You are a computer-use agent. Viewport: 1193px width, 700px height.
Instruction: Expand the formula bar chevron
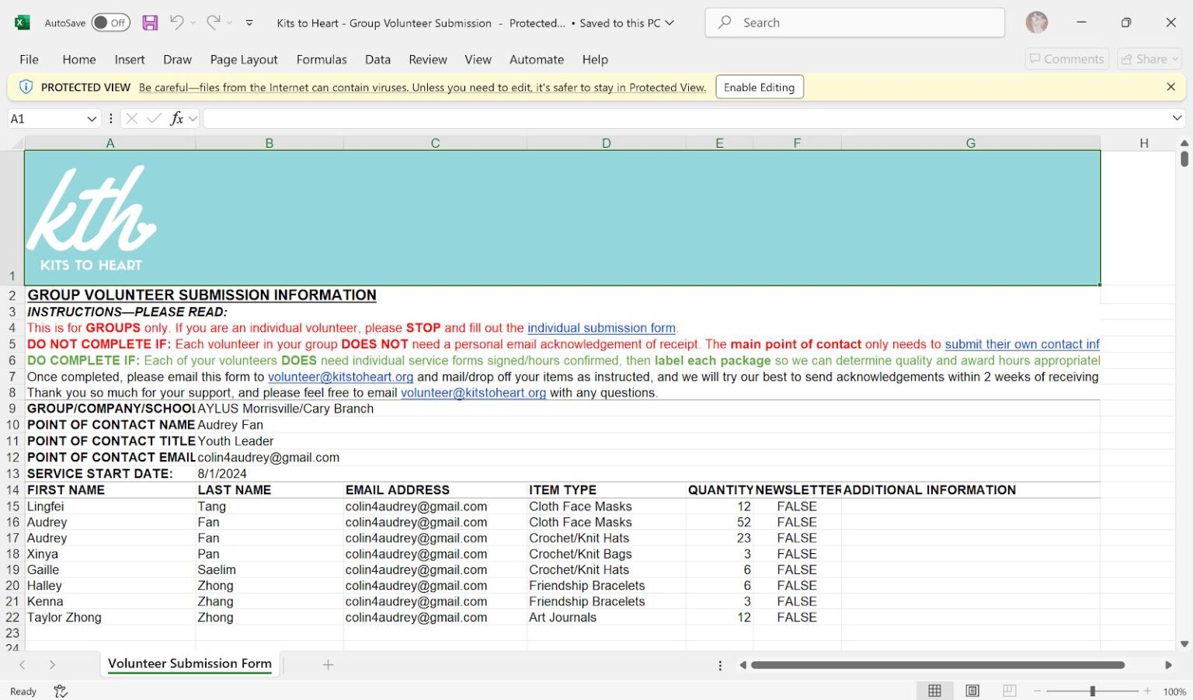(1177, 119)
